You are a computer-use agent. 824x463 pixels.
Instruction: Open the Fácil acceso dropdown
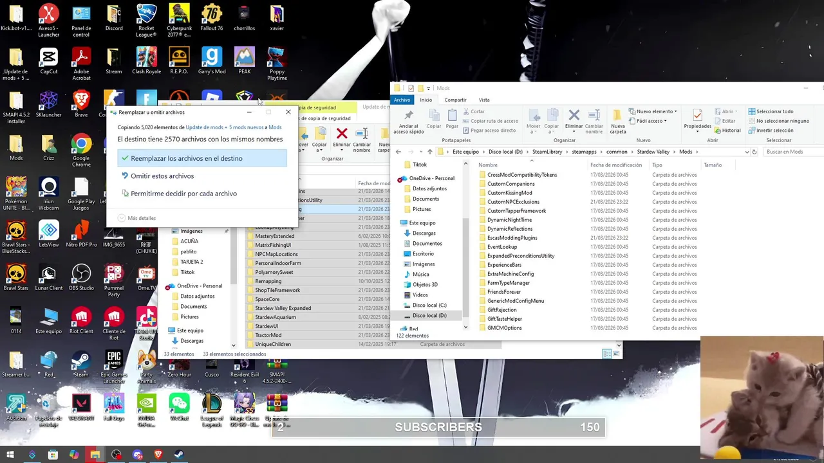[x=648, y=121]
